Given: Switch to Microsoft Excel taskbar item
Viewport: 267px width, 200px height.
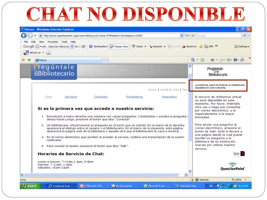Looking at the screenshot, I should coord(157,186).
